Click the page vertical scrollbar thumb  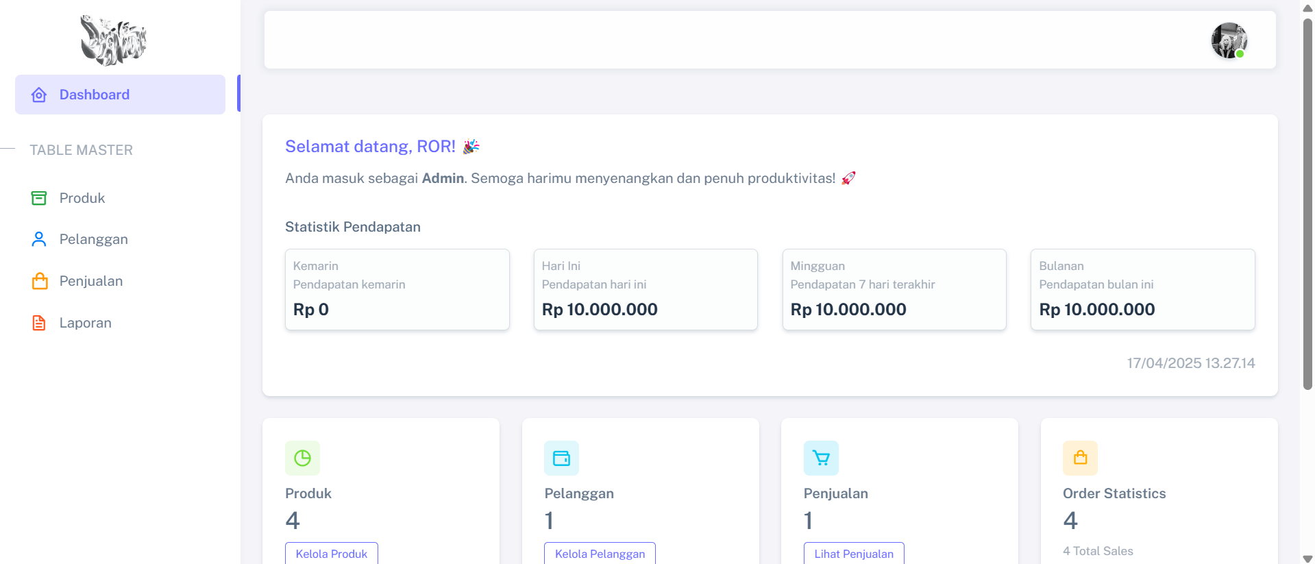[x=1307, y=204]
